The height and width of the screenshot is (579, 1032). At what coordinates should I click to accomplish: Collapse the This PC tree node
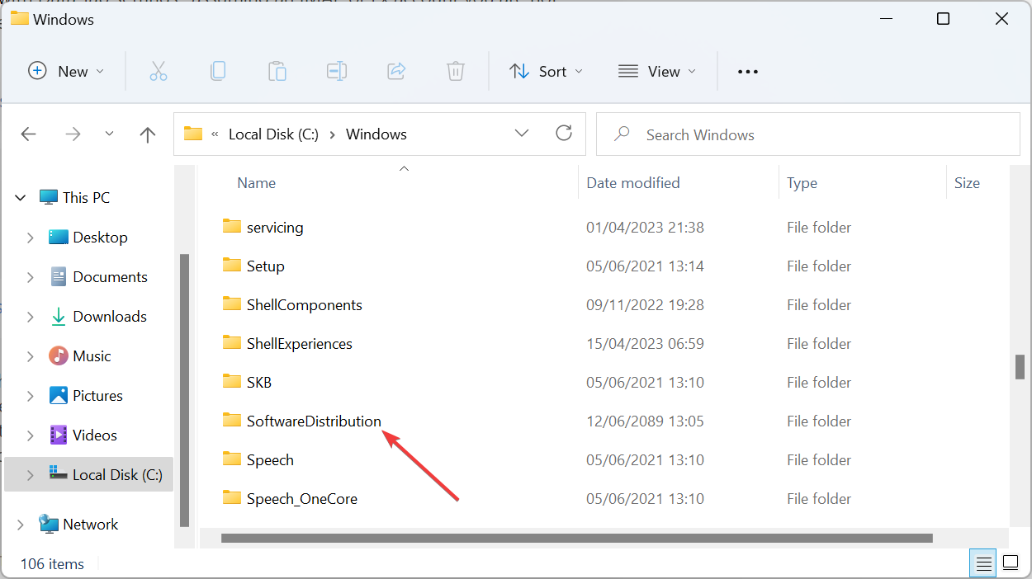click(21, 198)
